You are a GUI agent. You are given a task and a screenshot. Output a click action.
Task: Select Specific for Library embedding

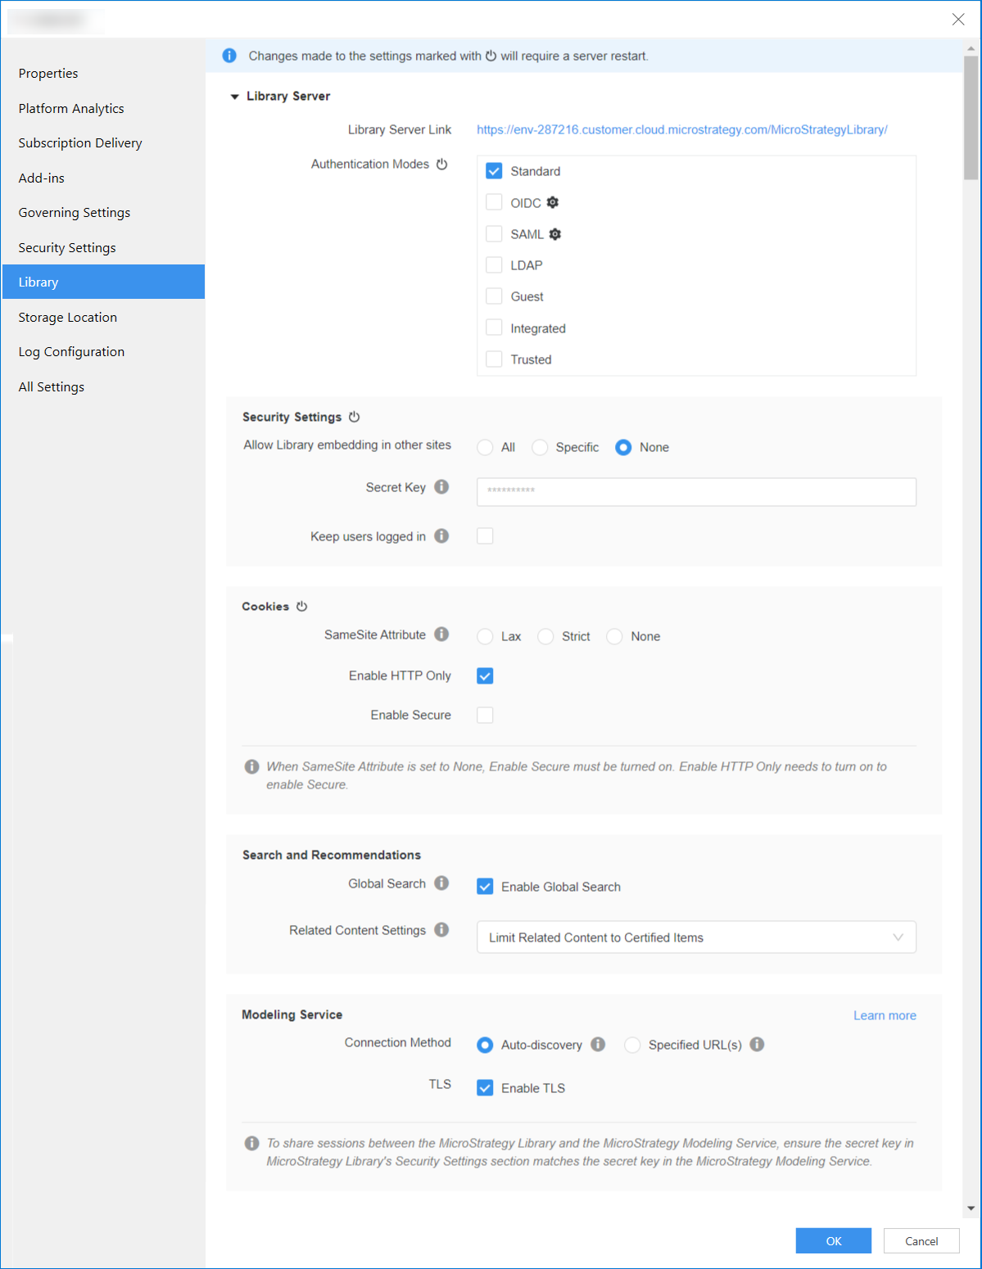click(x=540, y=447)
